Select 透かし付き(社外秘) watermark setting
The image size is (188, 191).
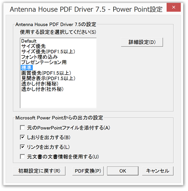(x=42, y=89)
